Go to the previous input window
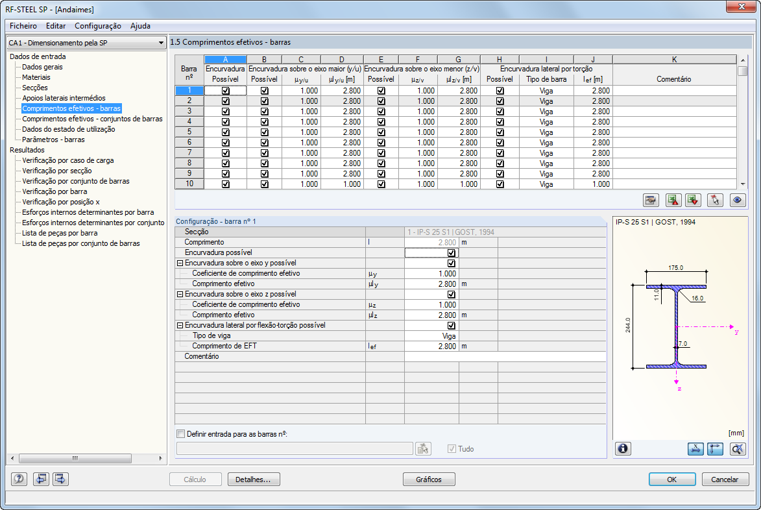 [x=41, y=479]
